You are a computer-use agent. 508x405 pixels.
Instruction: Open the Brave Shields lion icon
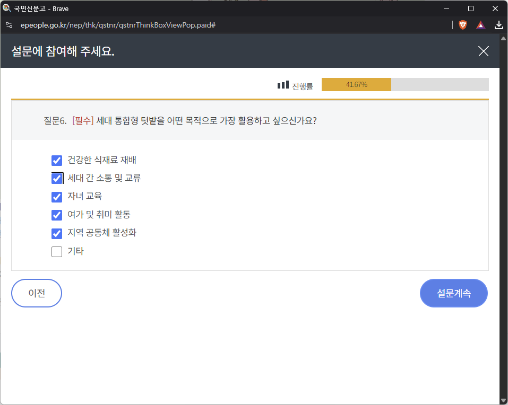[463, 25]
